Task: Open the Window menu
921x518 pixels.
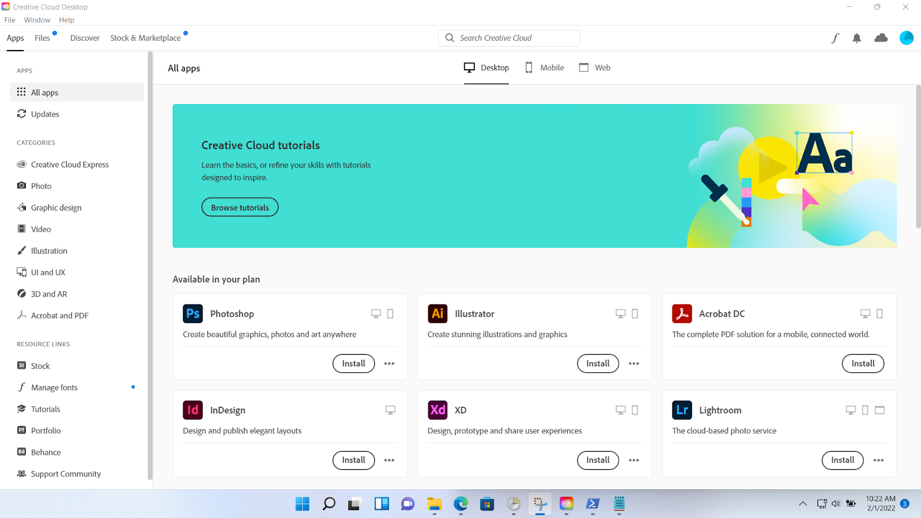Action: 37,20
